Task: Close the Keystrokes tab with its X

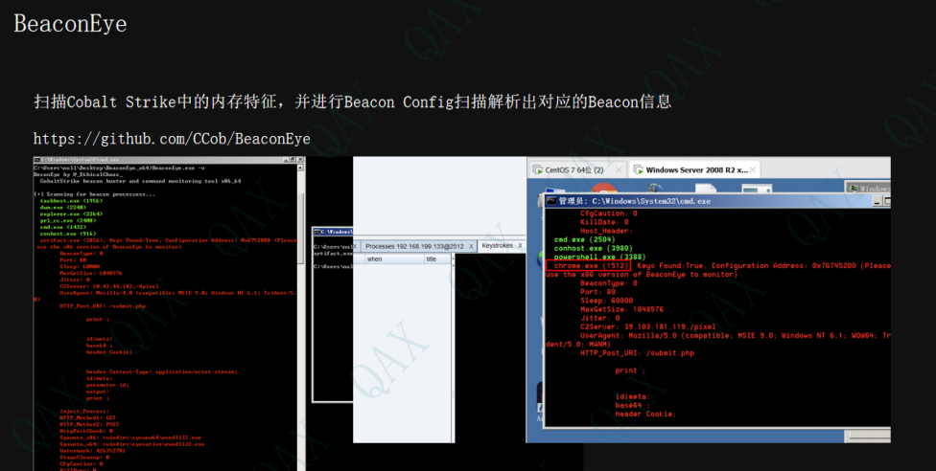Action: click(x=521, y=246)
